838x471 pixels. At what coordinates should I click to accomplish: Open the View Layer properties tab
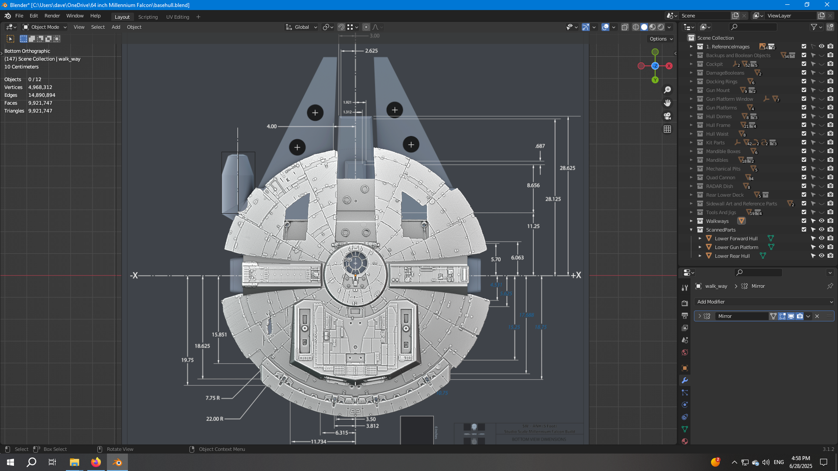pos(685,328)
